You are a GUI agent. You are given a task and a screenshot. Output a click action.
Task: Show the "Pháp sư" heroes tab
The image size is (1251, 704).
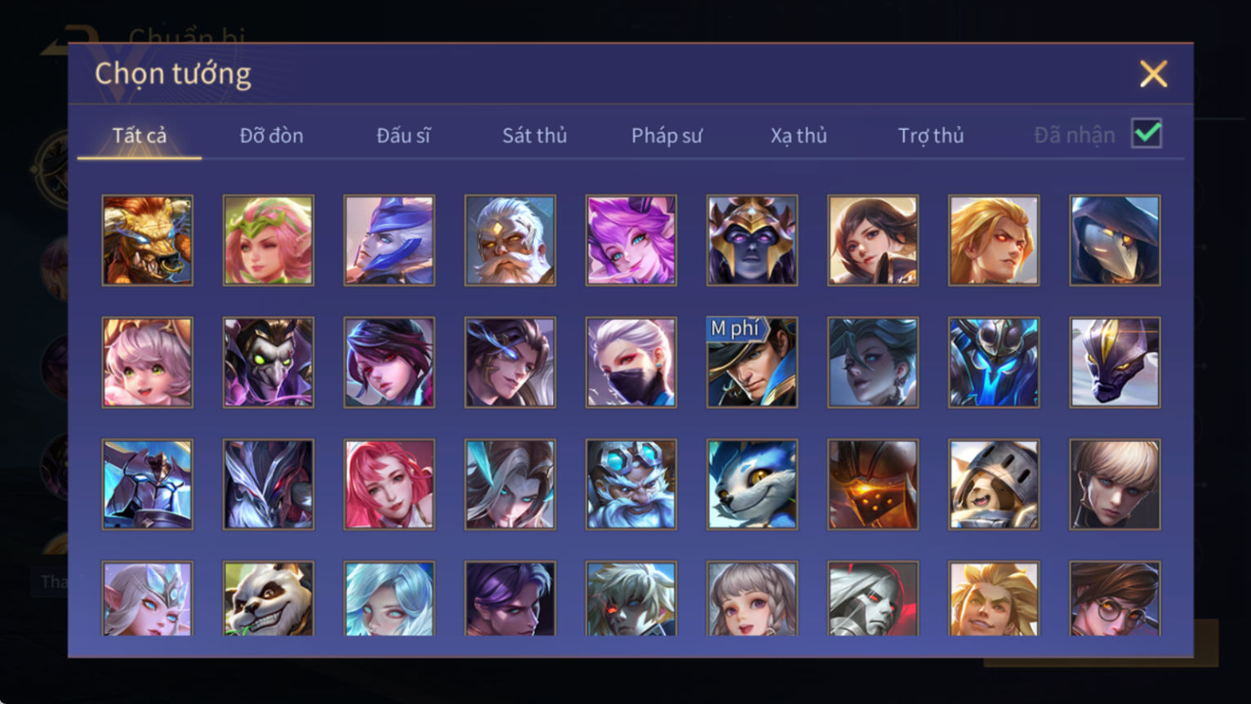(666, 136)
